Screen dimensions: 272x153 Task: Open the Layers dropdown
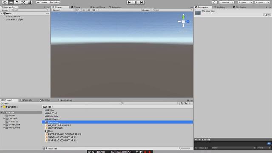[x=245, y=3]
